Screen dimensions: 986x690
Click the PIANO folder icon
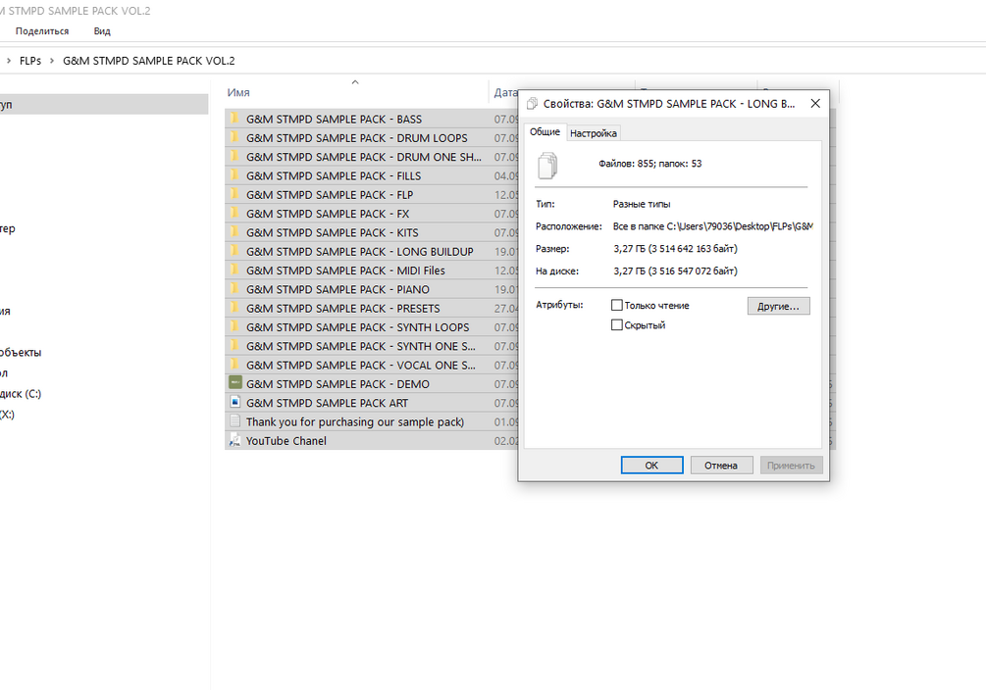click(234, 288)
